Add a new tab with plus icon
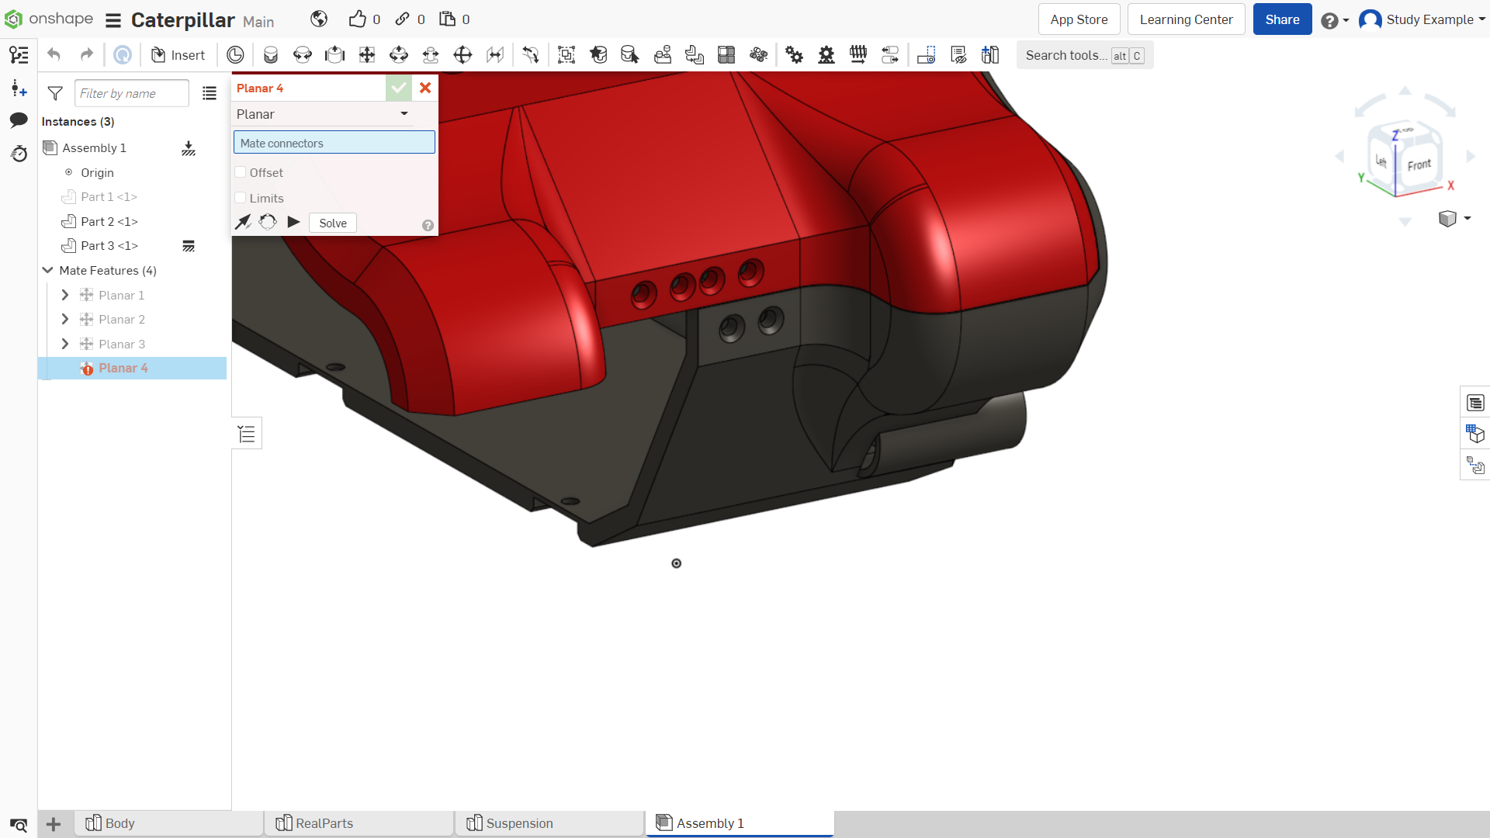Image resolution: width=1490 pixels, height=838 pixels. click(54, 824)
